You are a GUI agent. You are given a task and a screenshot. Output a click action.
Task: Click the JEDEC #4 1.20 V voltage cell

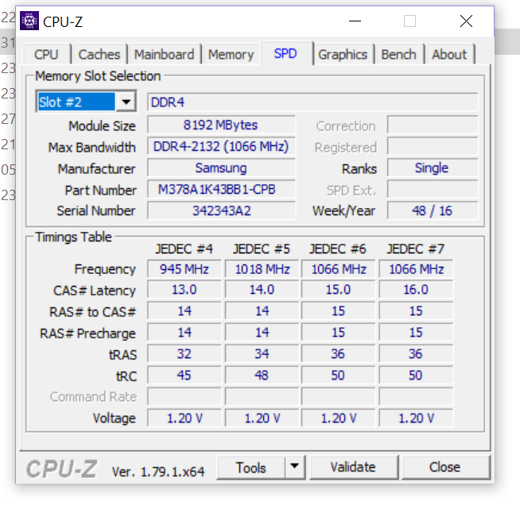pos(184,418)
